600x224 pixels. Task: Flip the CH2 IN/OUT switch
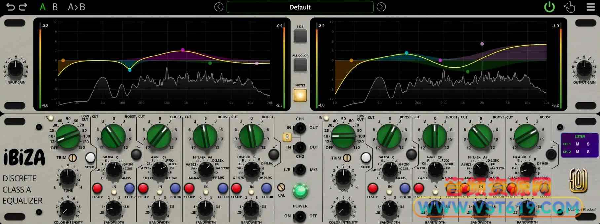click(x=300, y=147)
